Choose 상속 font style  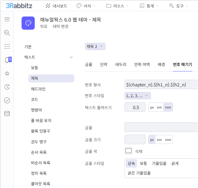coord(131,163)
